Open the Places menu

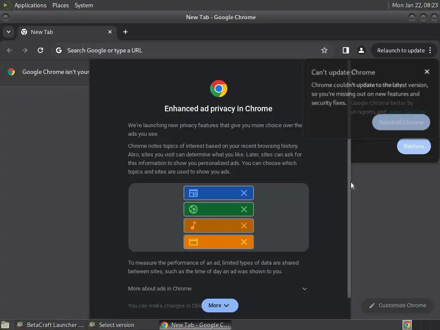pyautogui.click(x=61, y=5)
